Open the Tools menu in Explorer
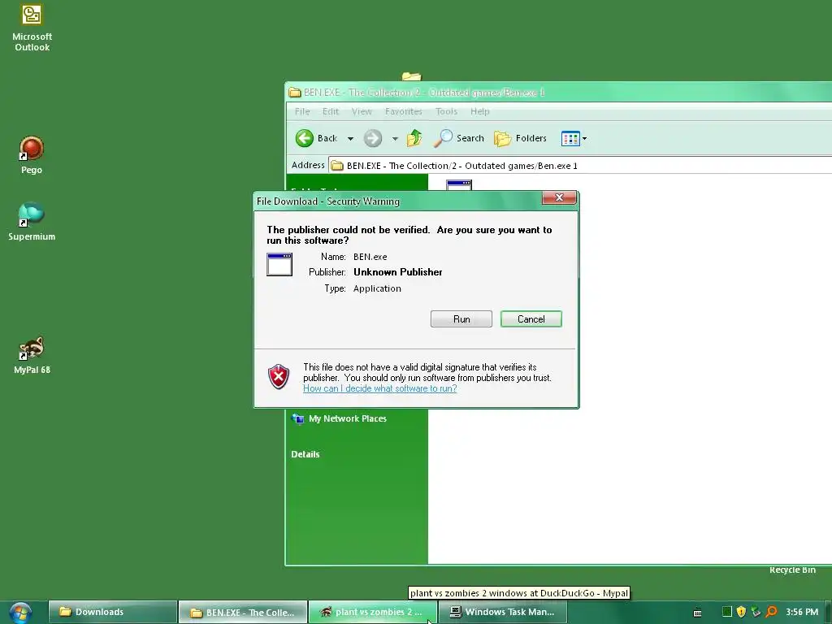832x624 pixels. (x=446, y=111)
